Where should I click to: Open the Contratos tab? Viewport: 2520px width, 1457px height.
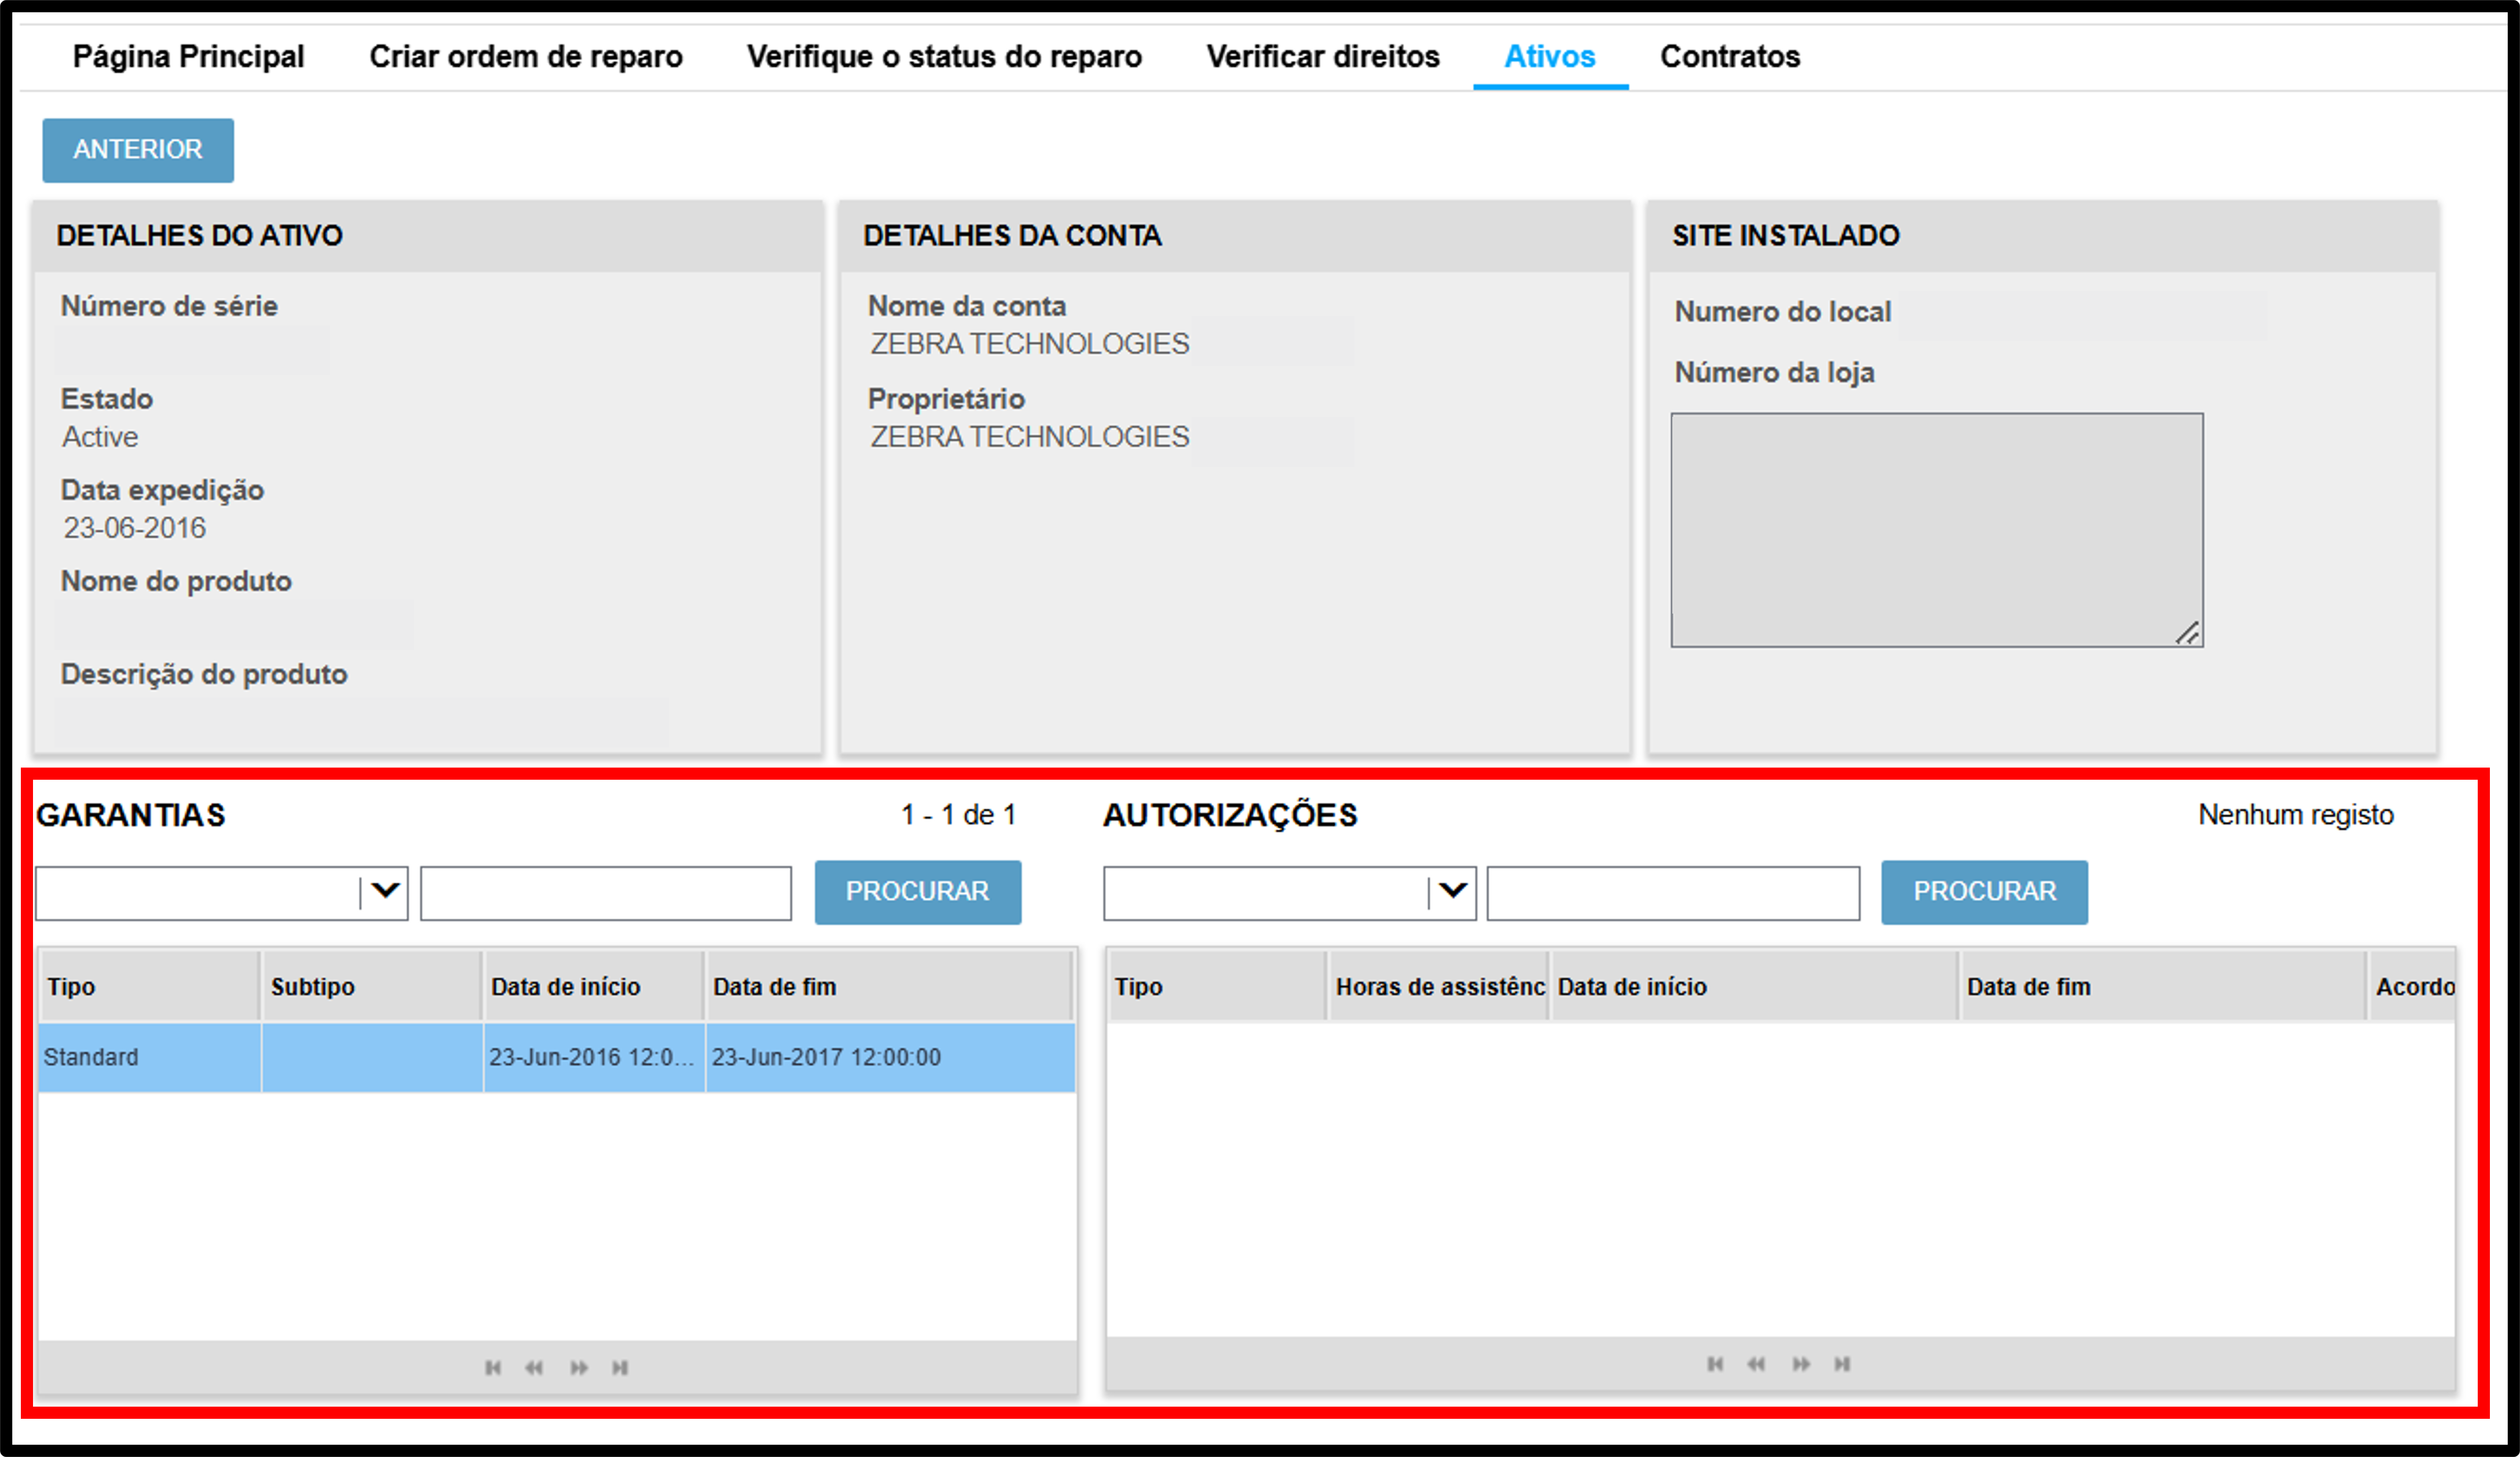1730,56
